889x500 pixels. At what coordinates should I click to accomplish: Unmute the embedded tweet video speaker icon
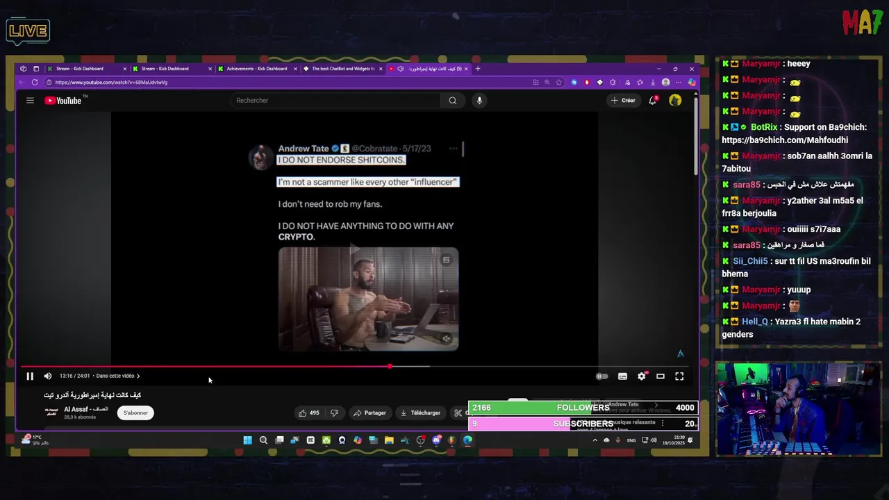447,339
